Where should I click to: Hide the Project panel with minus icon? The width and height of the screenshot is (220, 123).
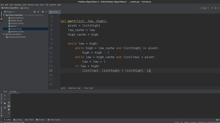click(x=46, y=12)
